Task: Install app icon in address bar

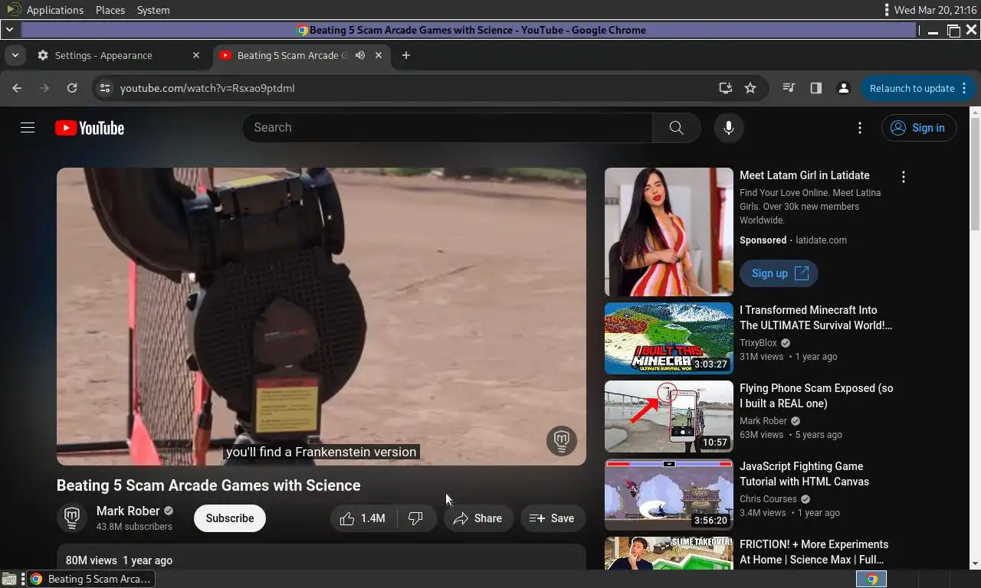Action: 725,88
